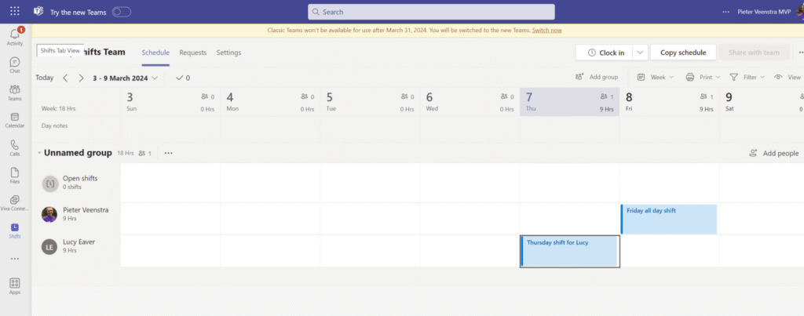Switch to the Schedule tab
Image resolution: width=804 pixels, height=316 pixels.
[155, 53]
